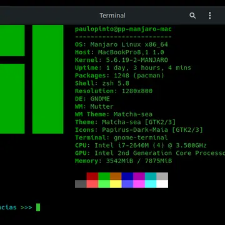This screenshot has width=225, height=225.
Task: Click the bright red color block
Action: click(x=92, y=184)
